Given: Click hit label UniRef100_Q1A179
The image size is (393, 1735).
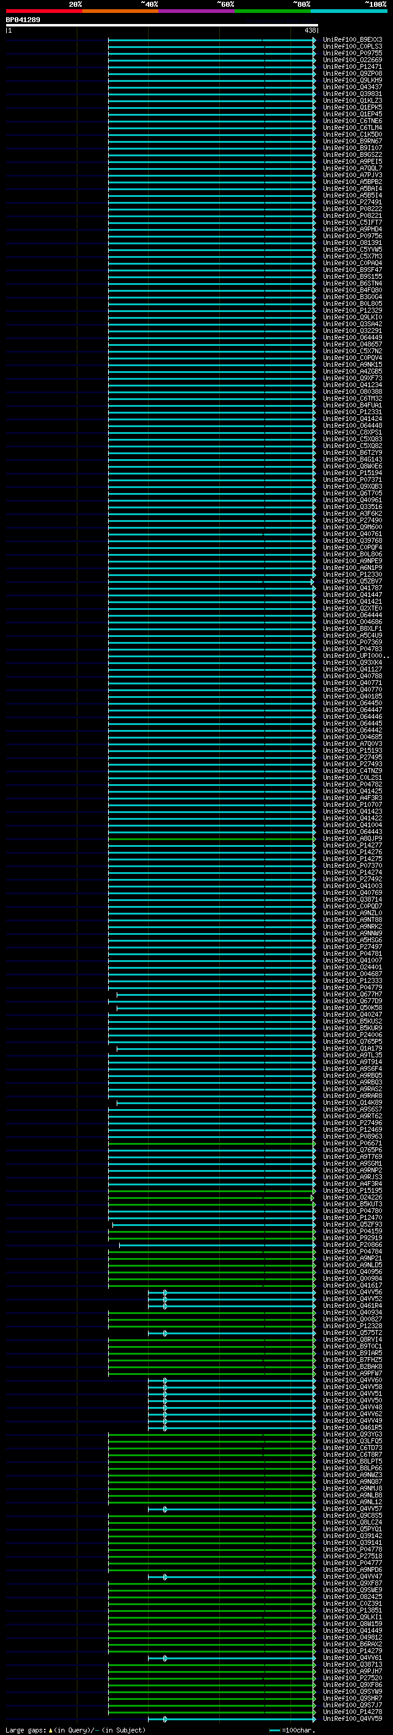Looking at the screenshot, I should coord(352,1049).
